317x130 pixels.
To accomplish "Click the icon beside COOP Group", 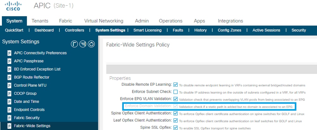I will (x=9, y=94).
